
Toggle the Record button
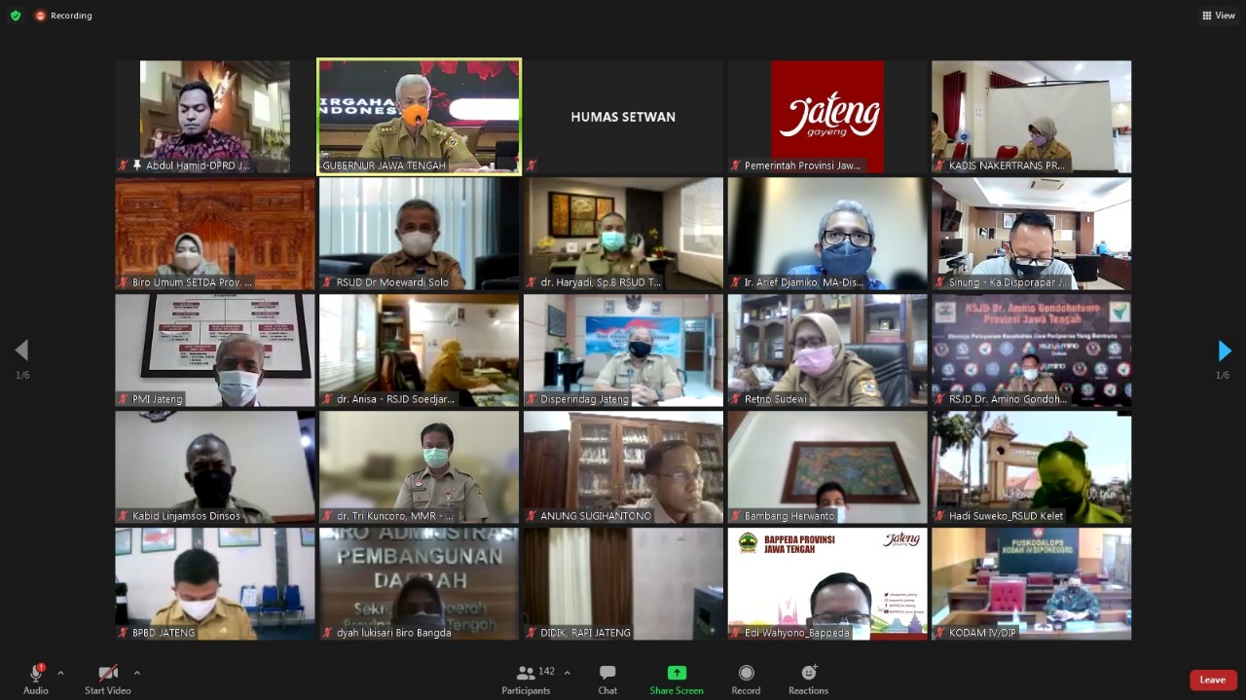pyautogui.click(x=746, y=679)
